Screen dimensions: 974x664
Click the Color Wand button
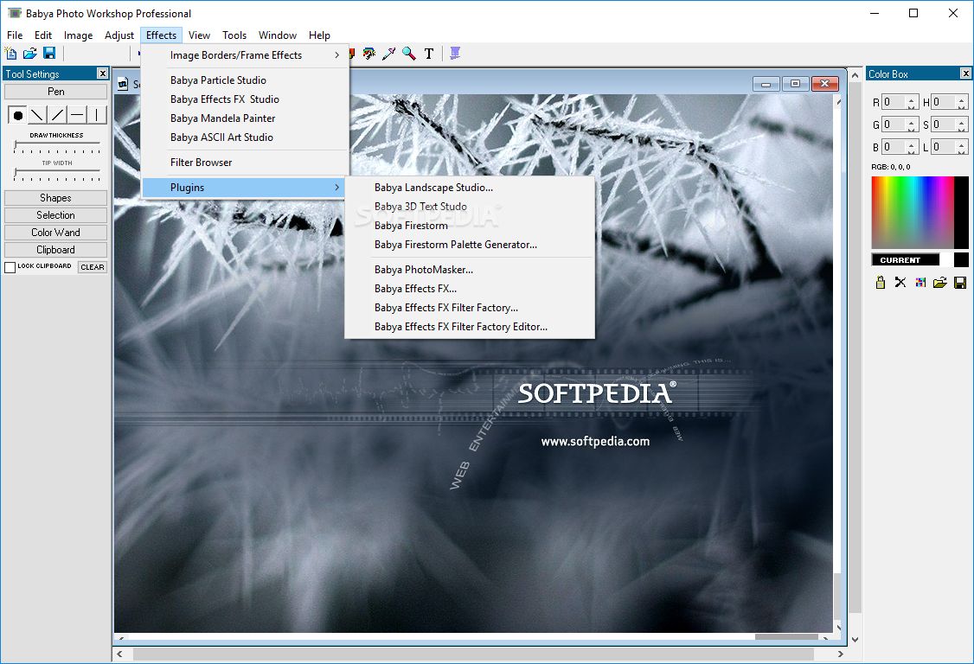tap(56, 233)
